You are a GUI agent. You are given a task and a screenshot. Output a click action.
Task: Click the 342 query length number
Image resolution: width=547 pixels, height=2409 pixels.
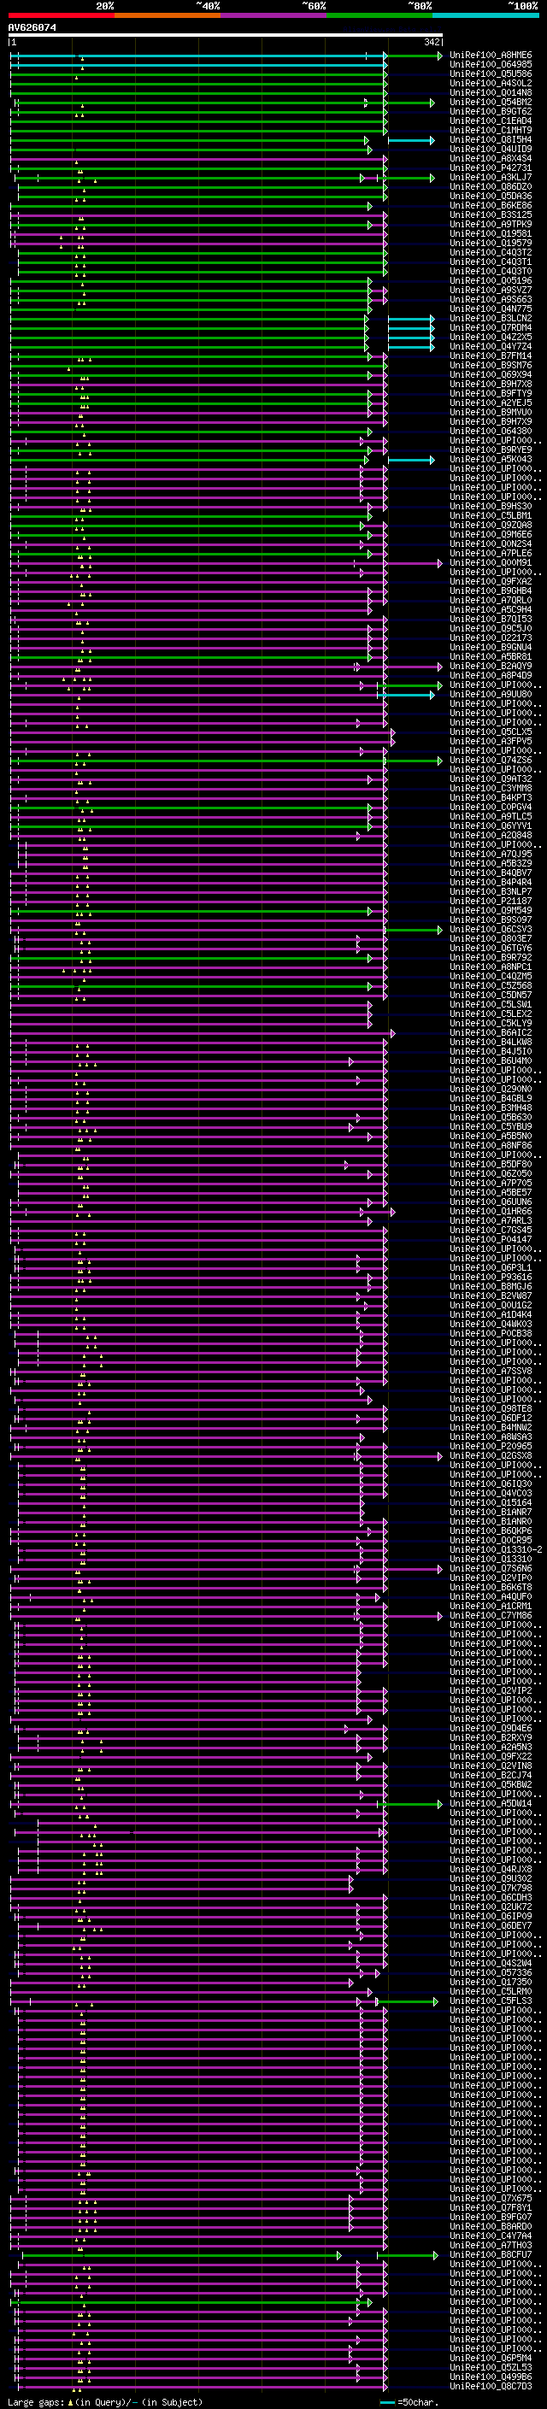tap(432, 42)
